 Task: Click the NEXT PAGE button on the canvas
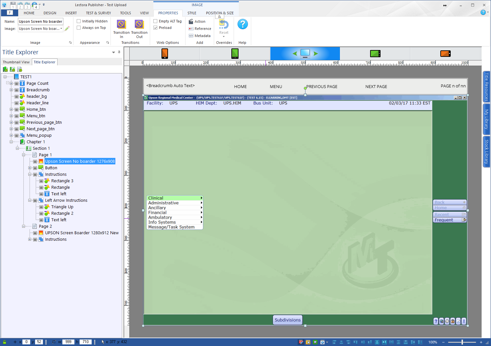376,87
